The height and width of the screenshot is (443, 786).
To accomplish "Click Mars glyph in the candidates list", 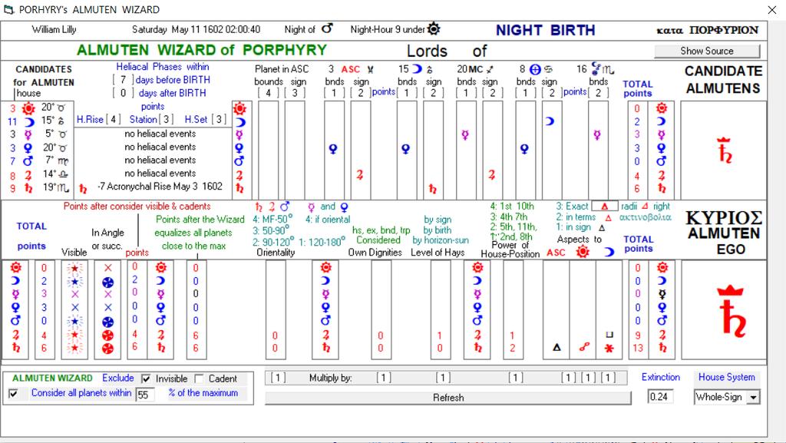I will [x=28, y=161].
